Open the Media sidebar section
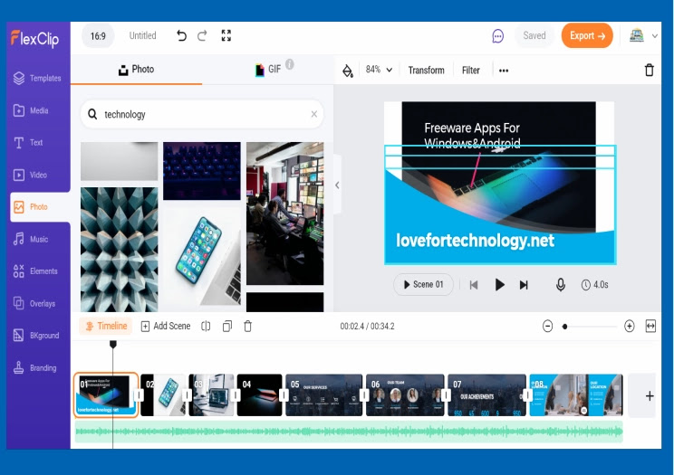The height and width of the screenshot is (475, 674). pyautogui.click(x=31, y=110)
